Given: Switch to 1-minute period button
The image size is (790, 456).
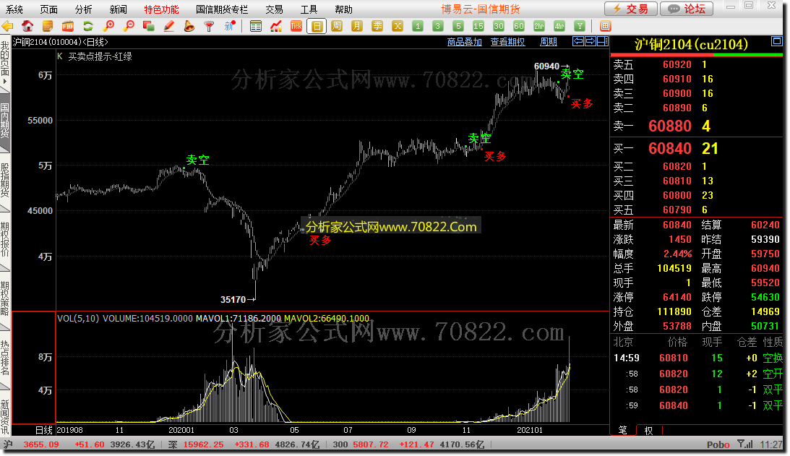Looking at the screenshot, I should coord(418,26).
